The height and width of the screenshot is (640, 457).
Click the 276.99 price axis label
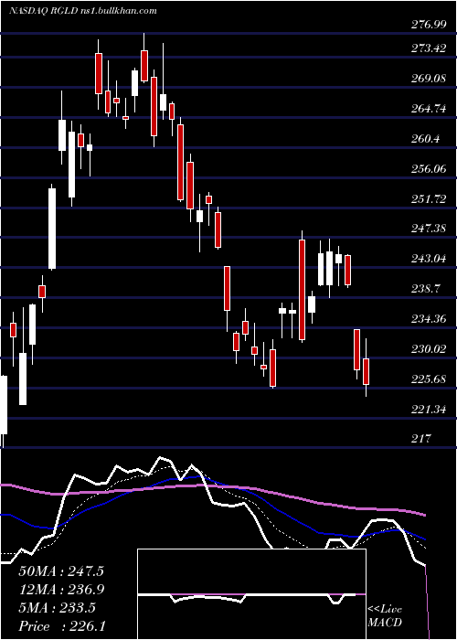(x=429, y=25)
